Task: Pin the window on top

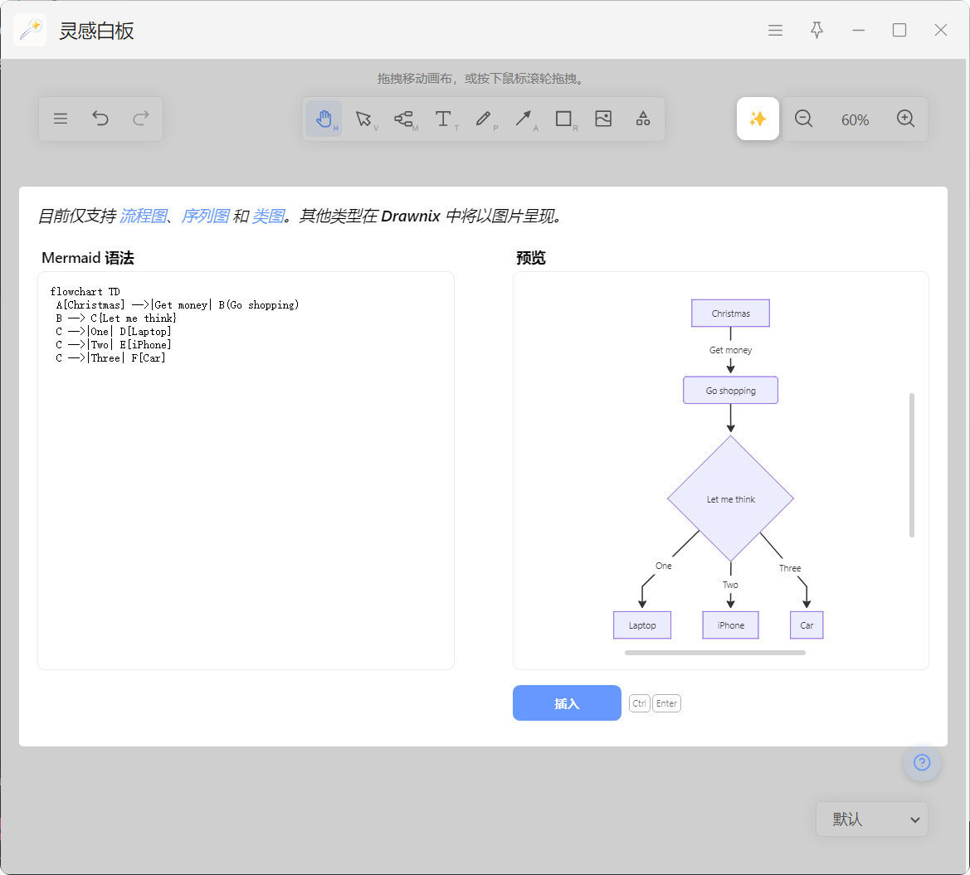Action: 817,31
